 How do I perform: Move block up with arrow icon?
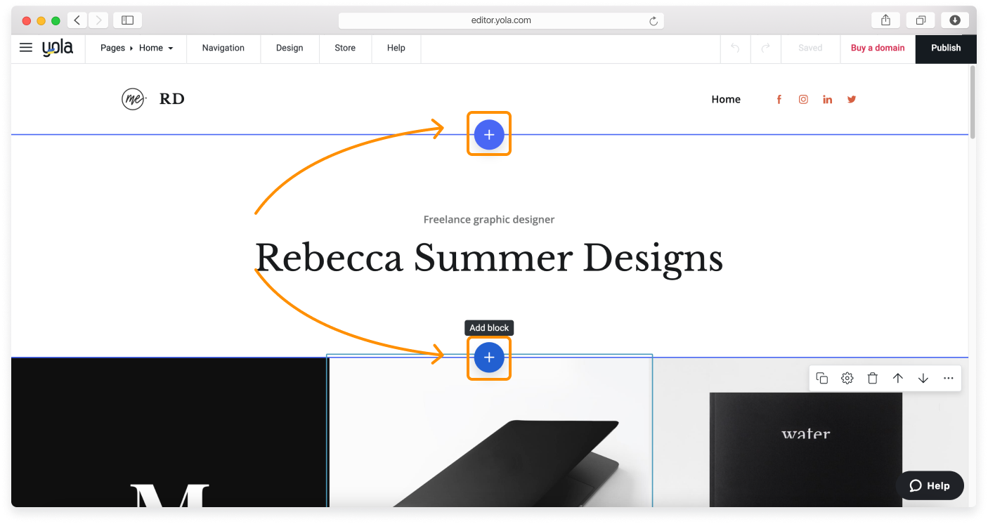(x=897, y=379)
